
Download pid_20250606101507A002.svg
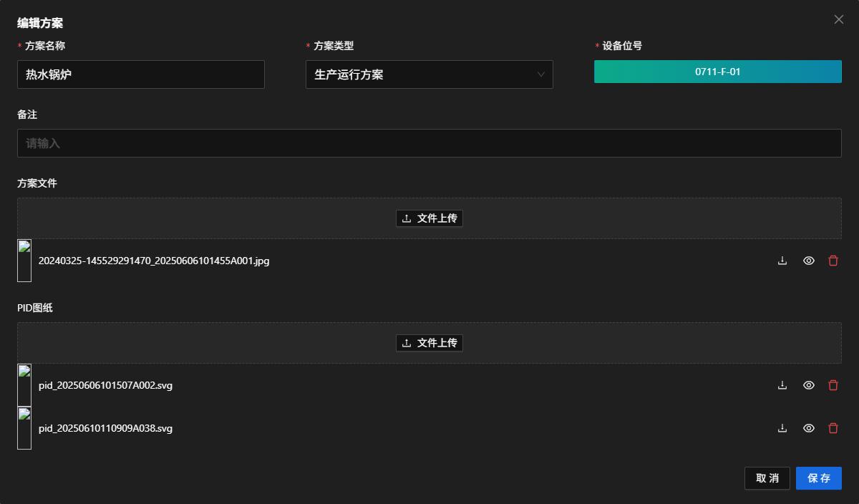click(x=782, y=385)
